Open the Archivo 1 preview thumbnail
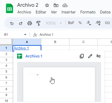Image resolution: width=112 pixels, height=103 pixels. pos(59,82)
